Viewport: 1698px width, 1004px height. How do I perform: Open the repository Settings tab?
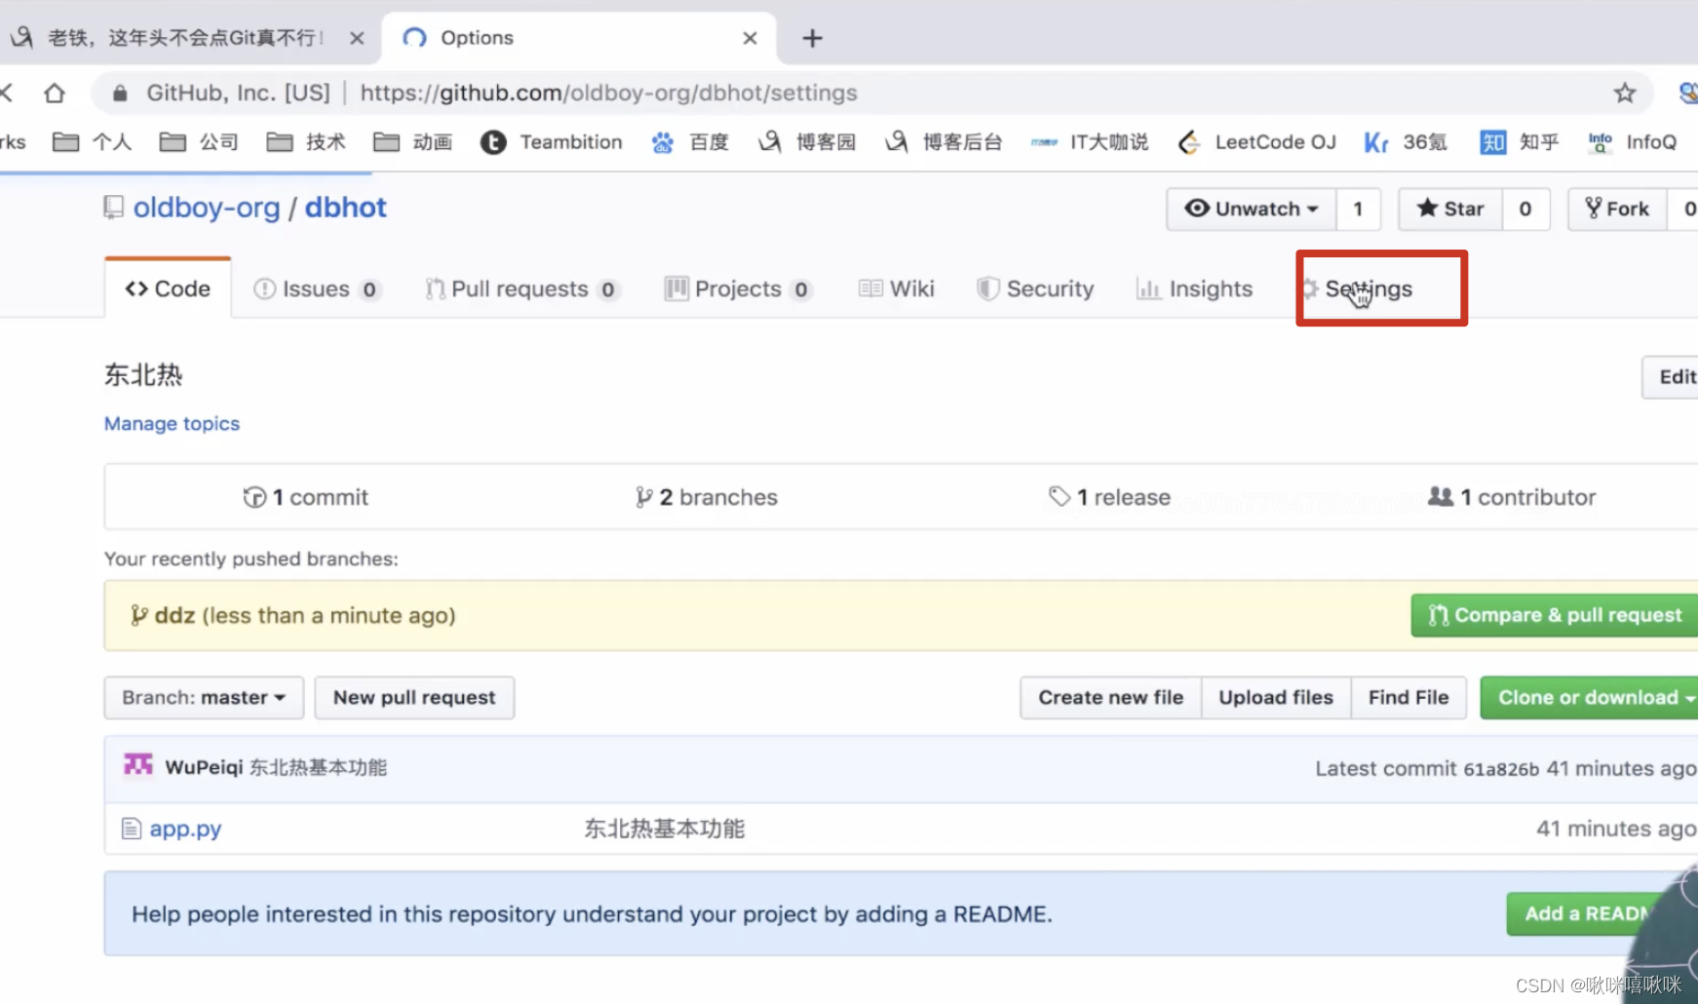coord(1357,290)
